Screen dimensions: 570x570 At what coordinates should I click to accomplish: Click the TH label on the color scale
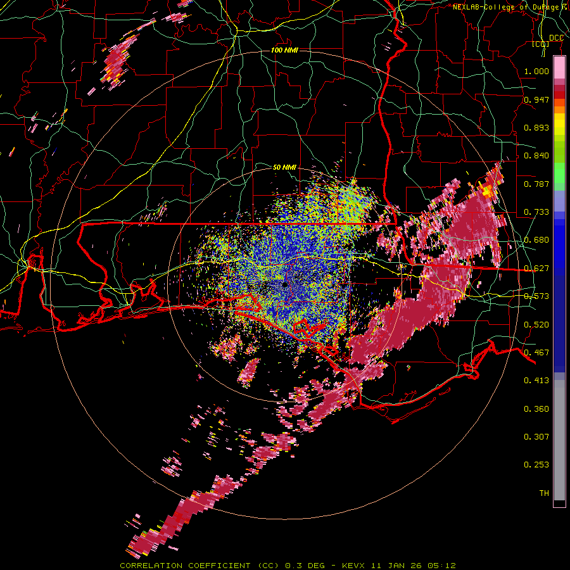point(544,493)
